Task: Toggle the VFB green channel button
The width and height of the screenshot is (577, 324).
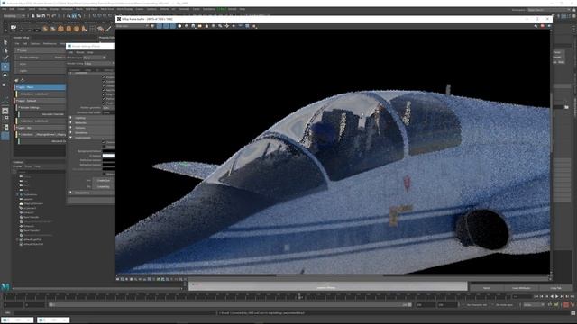Action: (x=166, y=26)
